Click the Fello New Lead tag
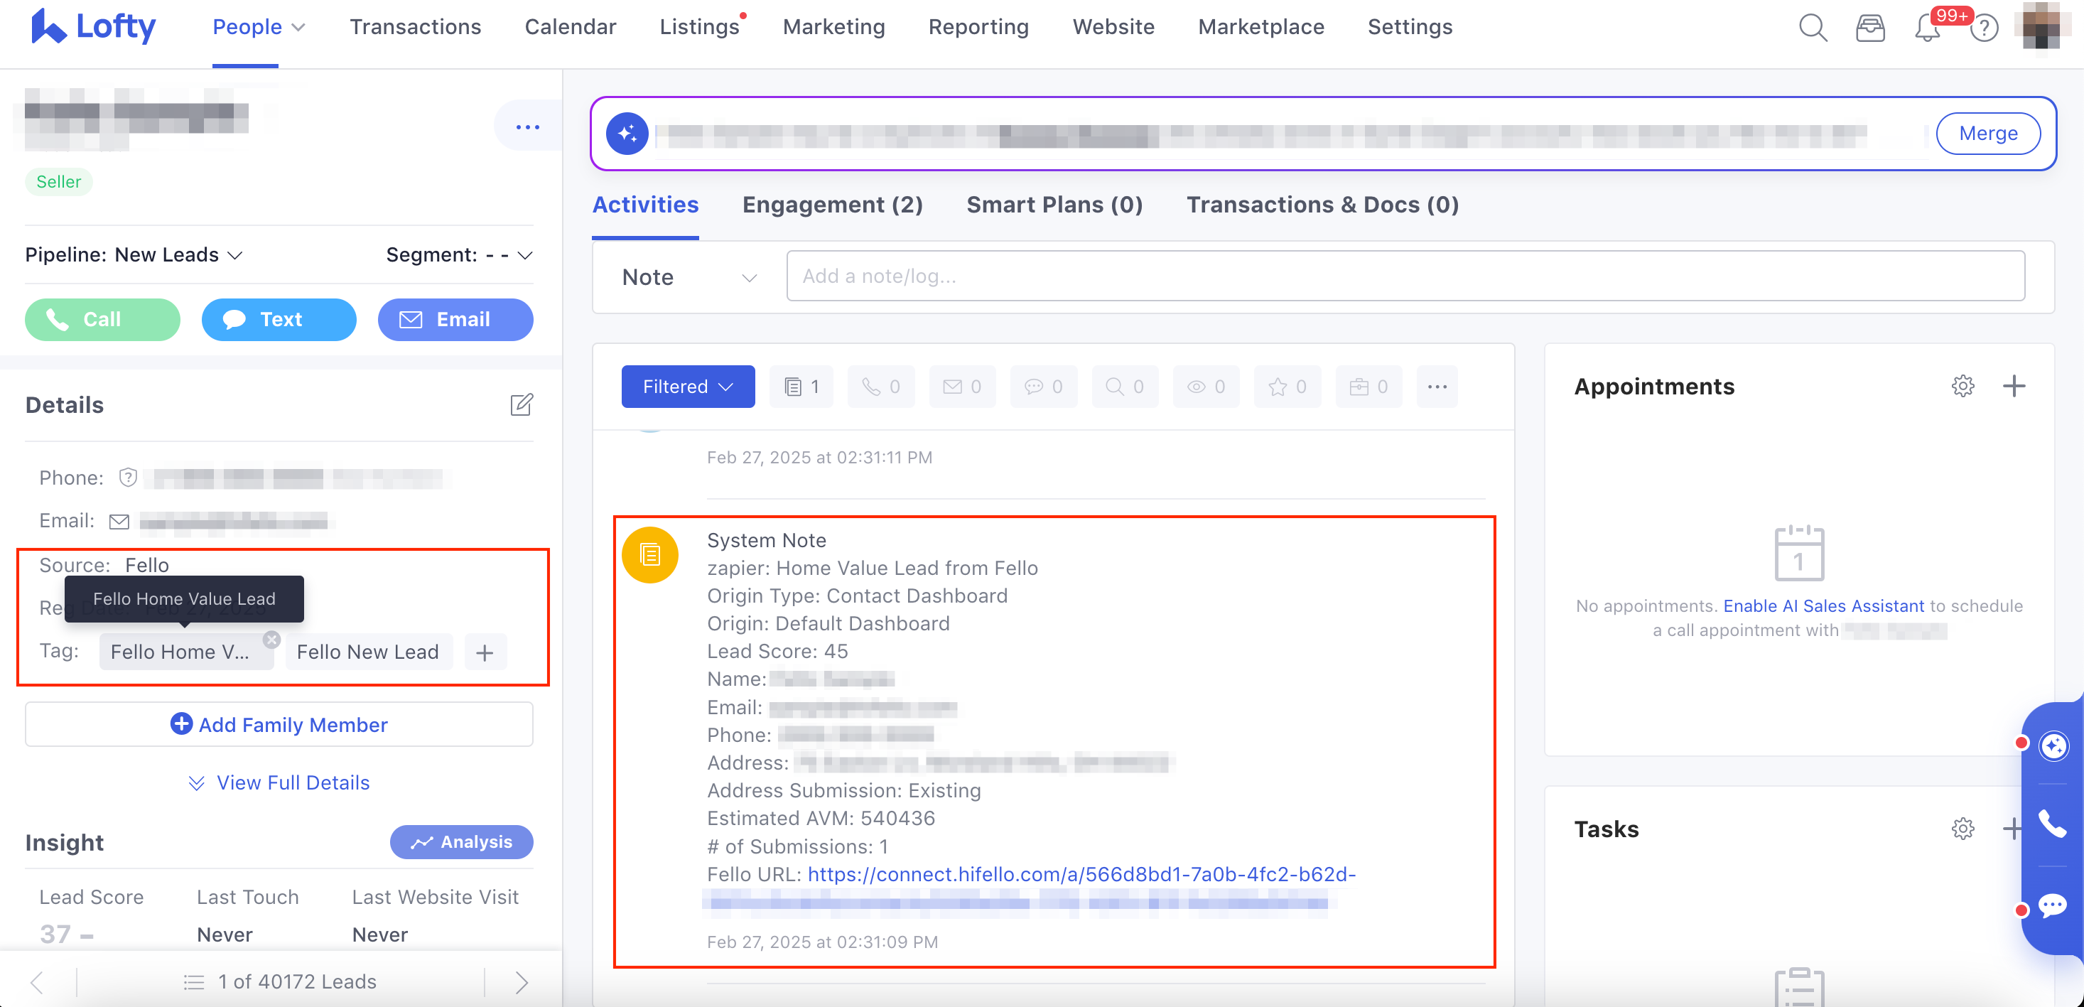Image resolution: width=2084 pixels, height=1007 pixels. pos(367,652)
